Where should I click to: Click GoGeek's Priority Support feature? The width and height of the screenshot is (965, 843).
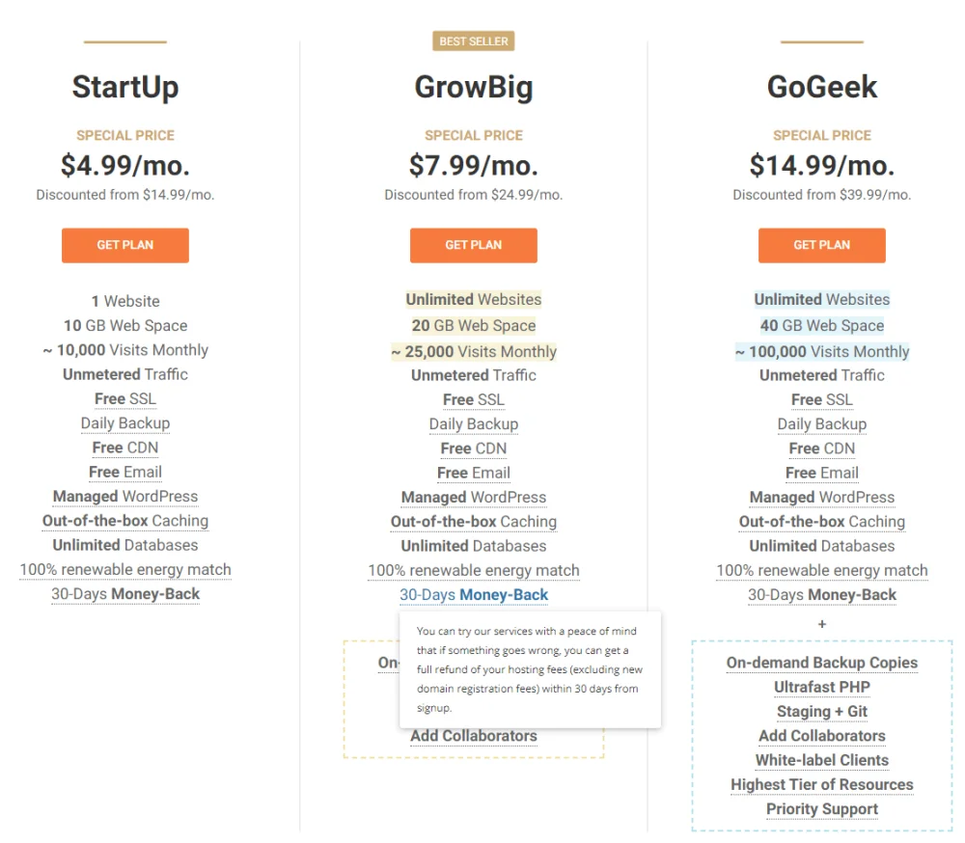coord(822,809)
